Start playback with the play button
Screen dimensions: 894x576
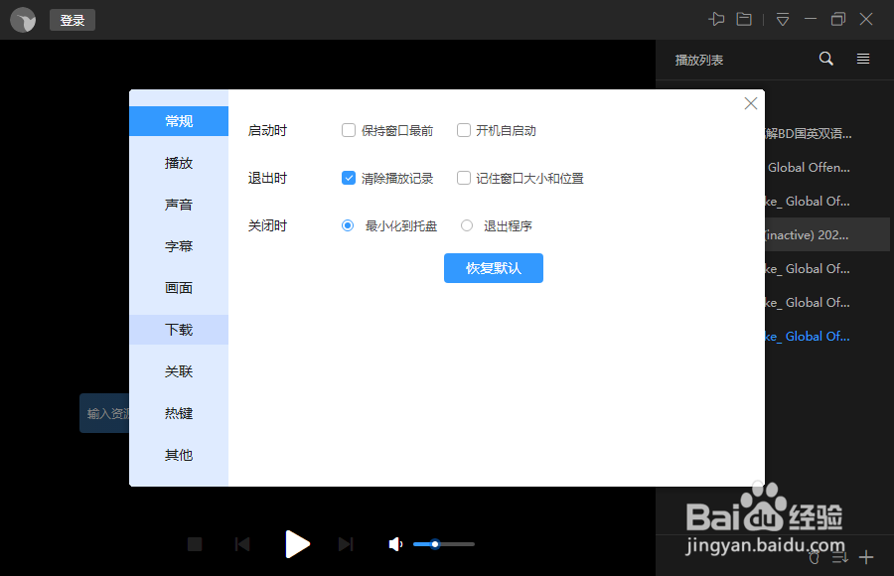click(x=297, y=544)
